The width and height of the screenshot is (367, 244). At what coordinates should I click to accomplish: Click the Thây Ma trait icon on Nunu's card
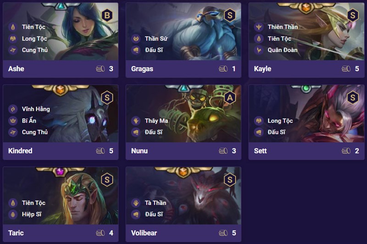(136, 121)
